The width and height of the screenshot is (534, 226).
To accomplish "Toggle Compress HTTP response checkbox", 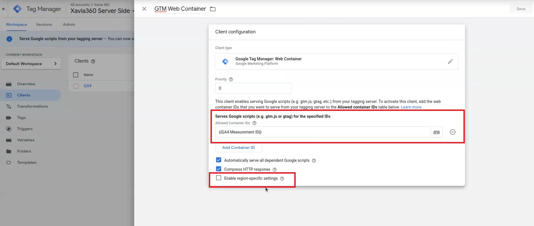I will (218, 169).
